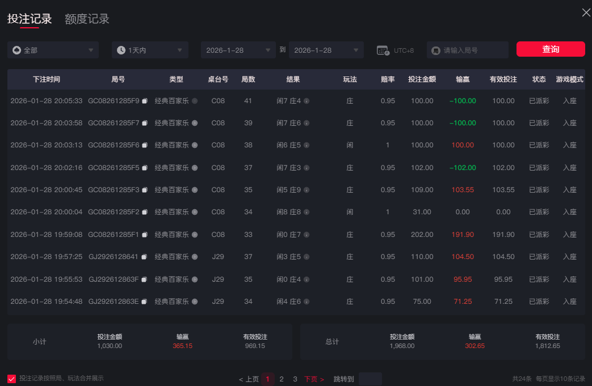Open result details icon beside 闲5 庄9
592x386 pixels.
(x=307, y=190)
